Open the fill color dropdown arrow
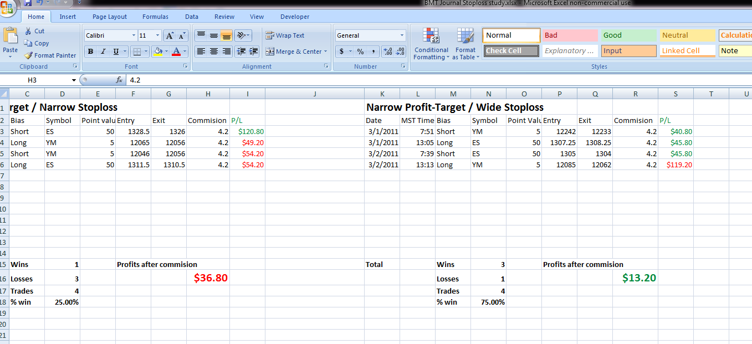 point(166,52)
